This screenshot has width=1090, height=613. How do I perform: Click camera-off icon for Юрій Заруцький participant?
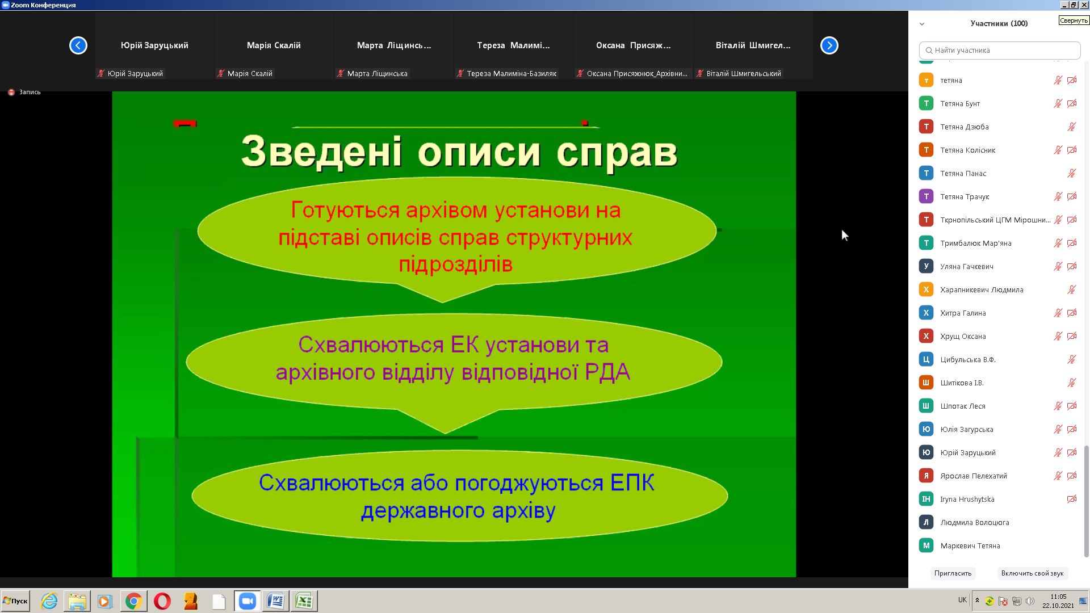coord(1072,452)
